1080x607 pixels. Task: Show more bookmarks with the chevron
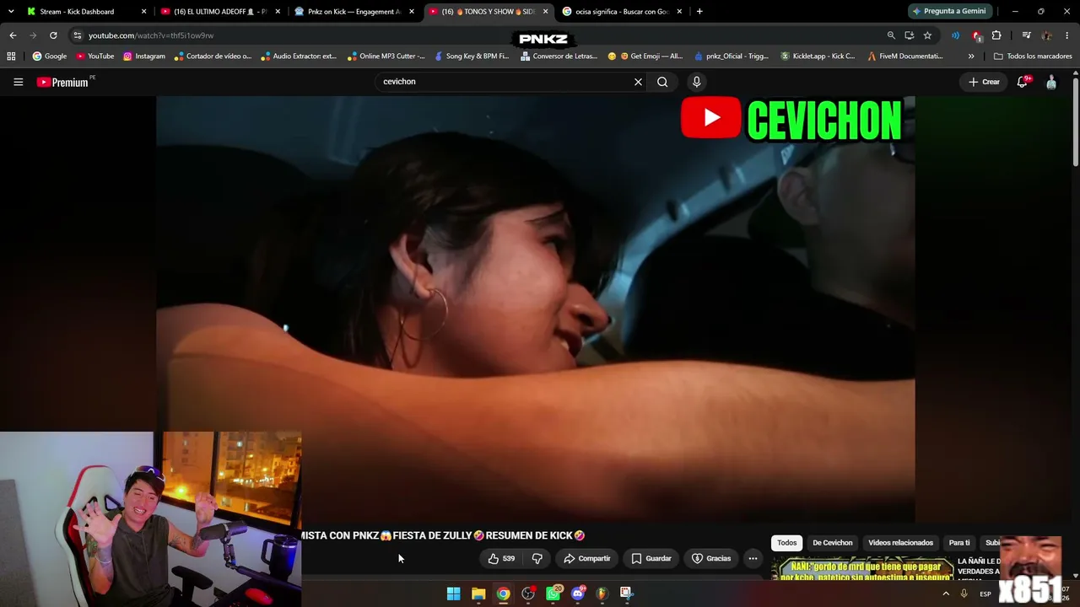(971, 56)
